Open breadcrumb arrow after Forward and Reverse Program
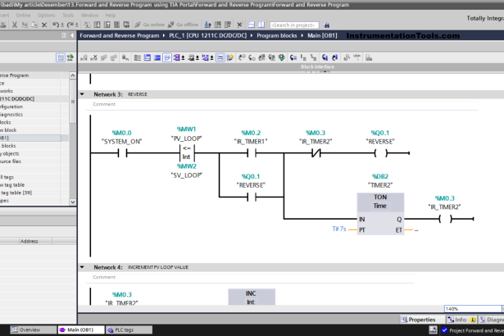504x336 pixels. coord(164,35)
